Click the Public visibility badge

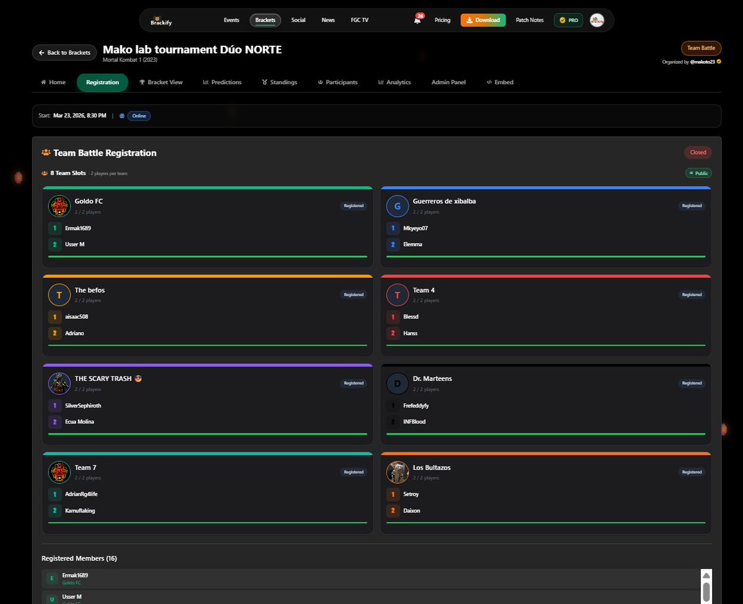pyautogui.click(x=698, y=173)
